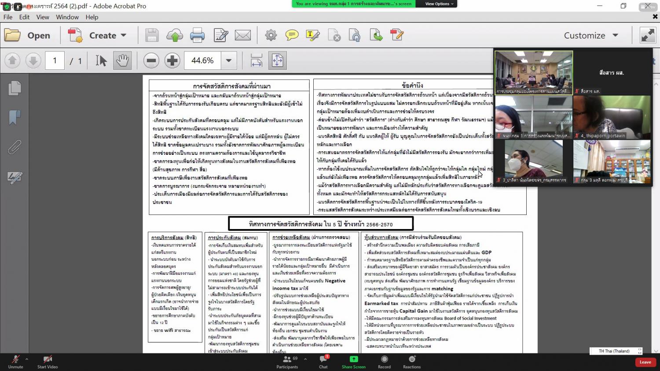Go to next page with down arrow
The height and width of the screenshot is (371, 660).
[x=33, y=60]
